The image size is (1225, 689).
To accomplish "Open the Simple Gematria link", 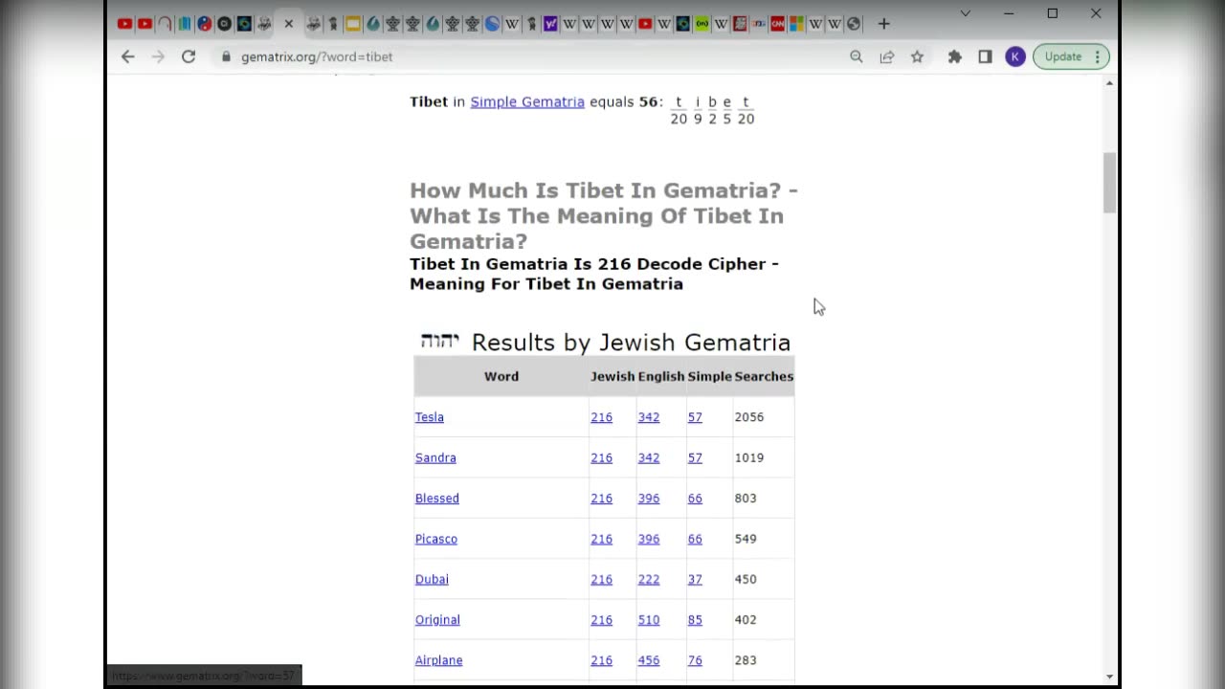I will click(x=527, y=101).
